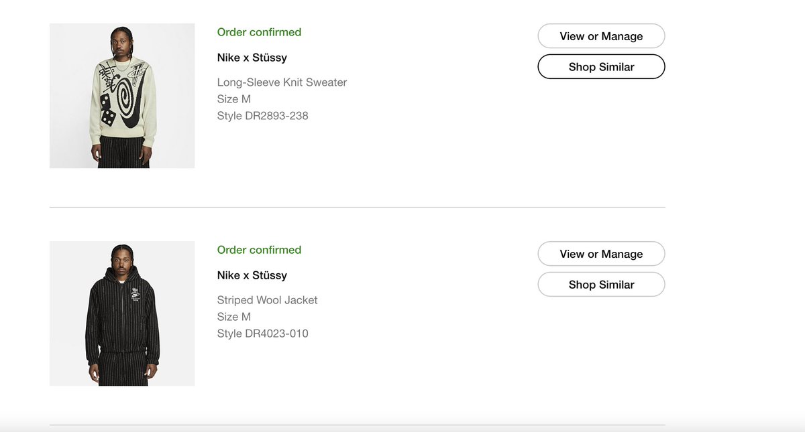Click the Striped Wool Jacket product name
Image resolution: width=805 pixels, height=432 pixels.
267,300
